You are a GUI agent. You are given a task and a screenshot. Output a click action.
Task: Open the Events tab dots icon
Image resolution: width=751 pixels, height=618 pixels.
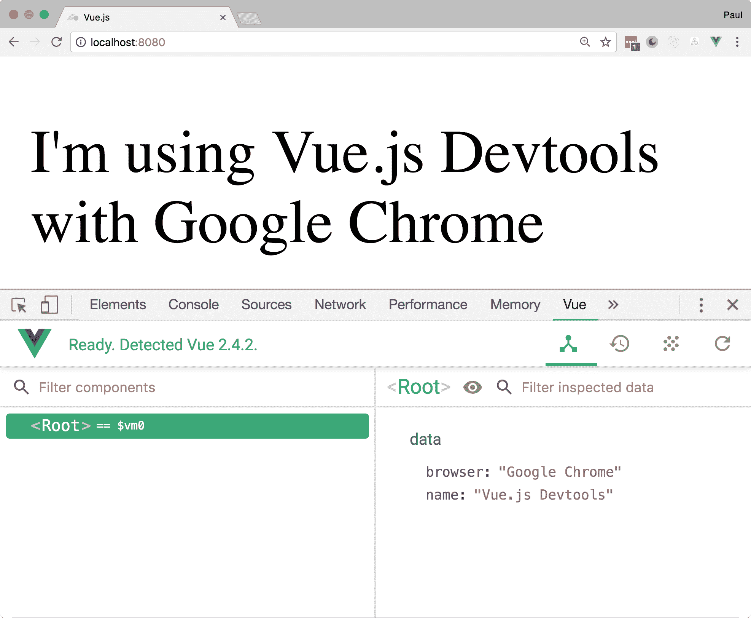[x=671, y=344]
